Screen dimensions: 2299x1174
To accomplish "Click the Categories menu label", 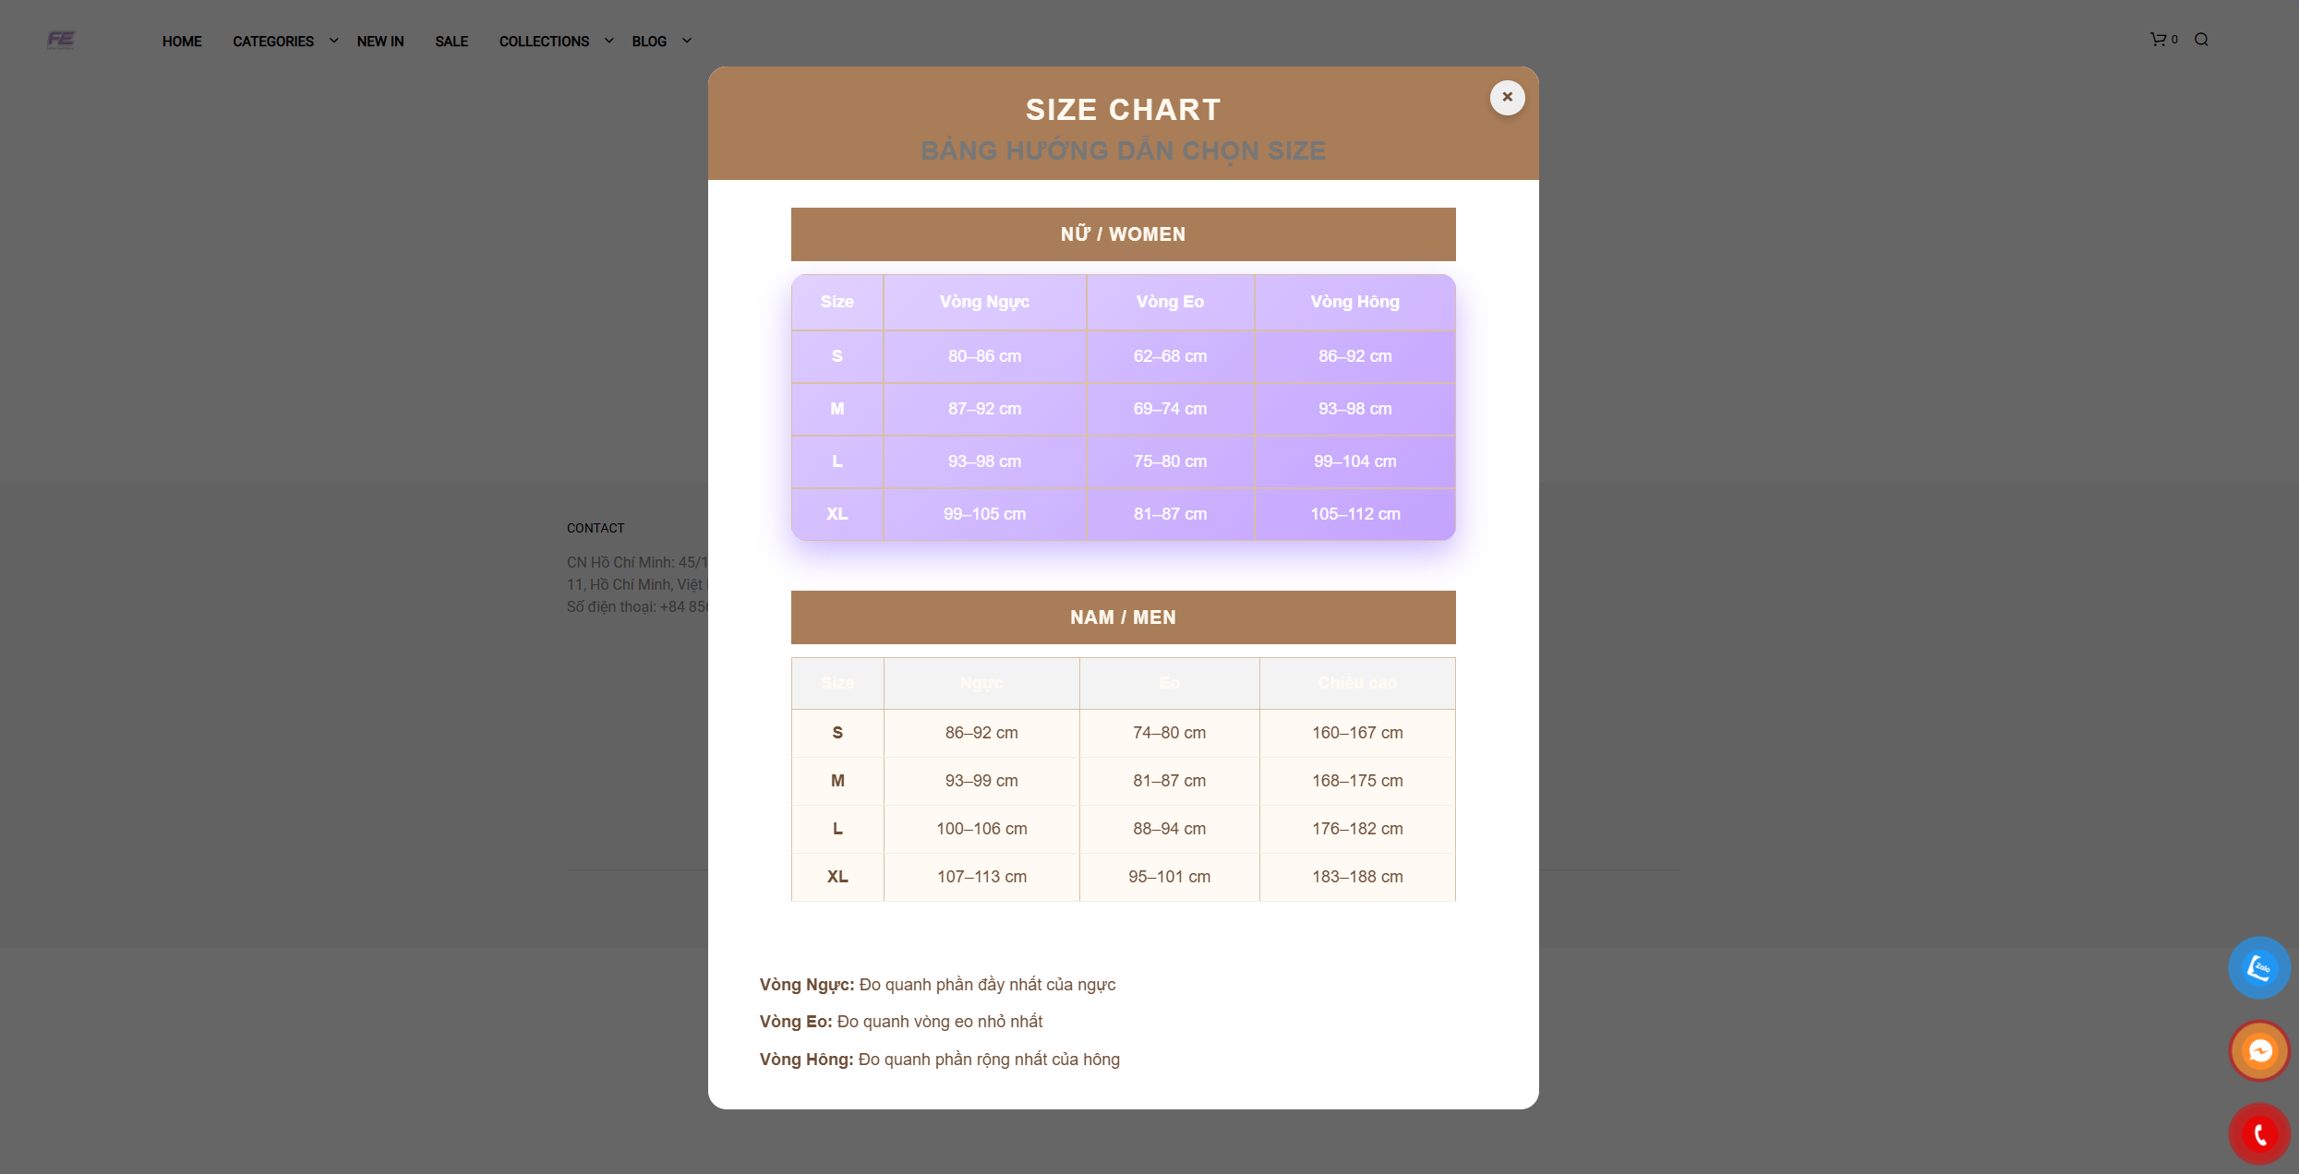I will pyautogui.click(x=273, y=42).
